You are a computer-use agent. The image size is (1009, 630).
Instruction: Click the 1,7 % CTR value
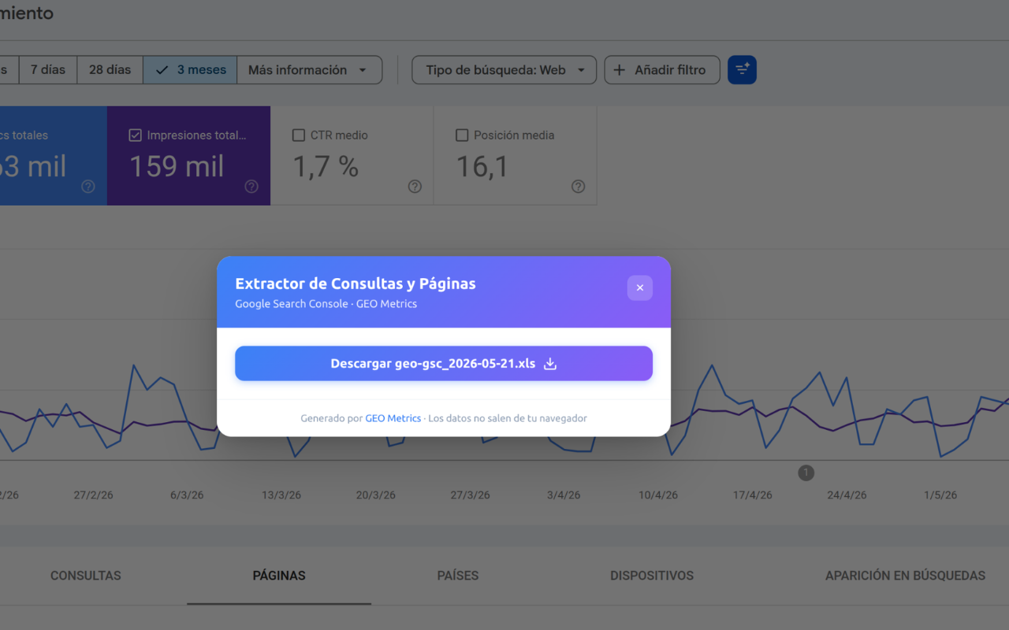point(326,167)
